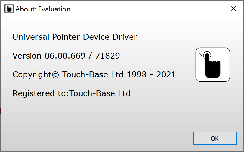Close the About: Evaluation dialog
244x152 pixels.
click(234, 9)
